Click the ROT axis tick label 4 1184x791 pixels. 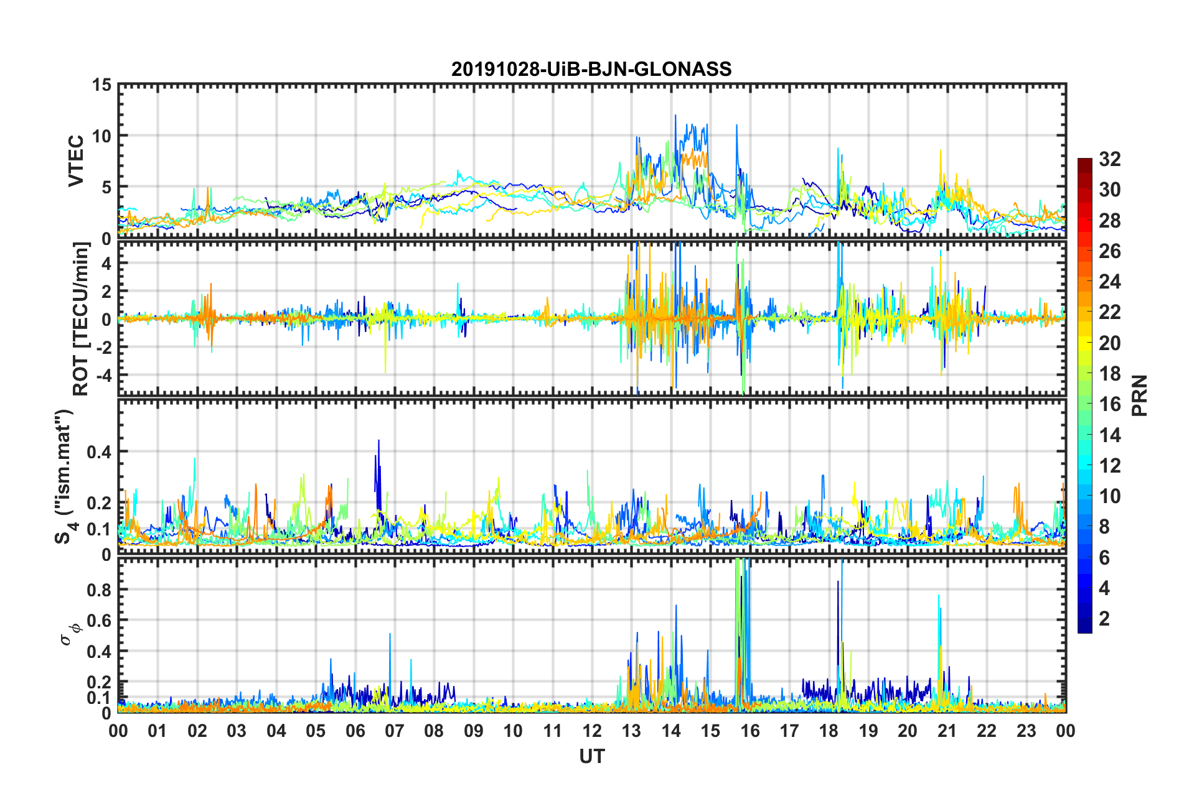107,263
